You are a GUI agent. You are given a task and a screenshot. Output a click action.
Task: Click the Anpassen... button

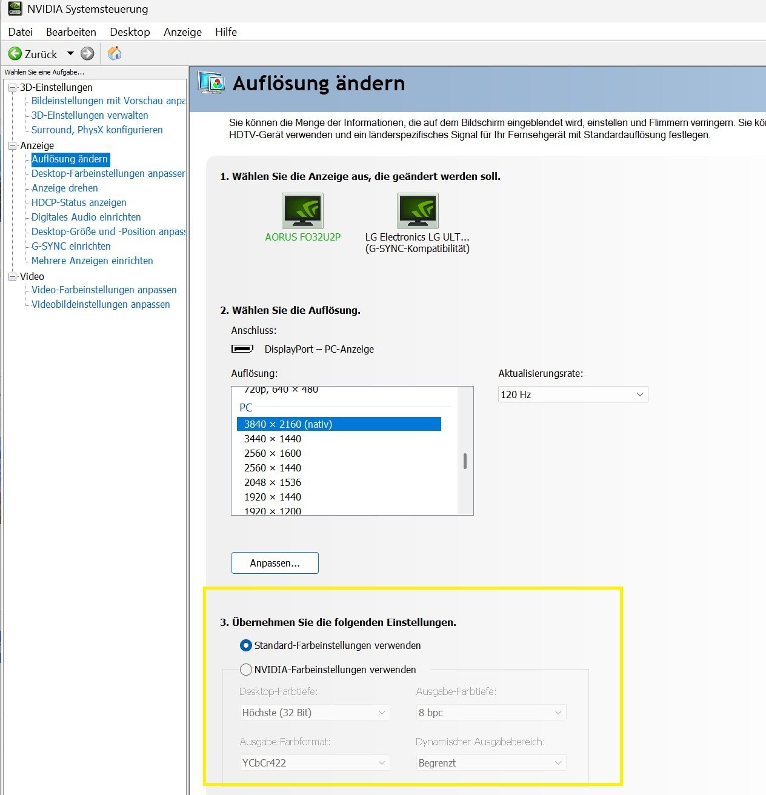[x=275, y=563]
